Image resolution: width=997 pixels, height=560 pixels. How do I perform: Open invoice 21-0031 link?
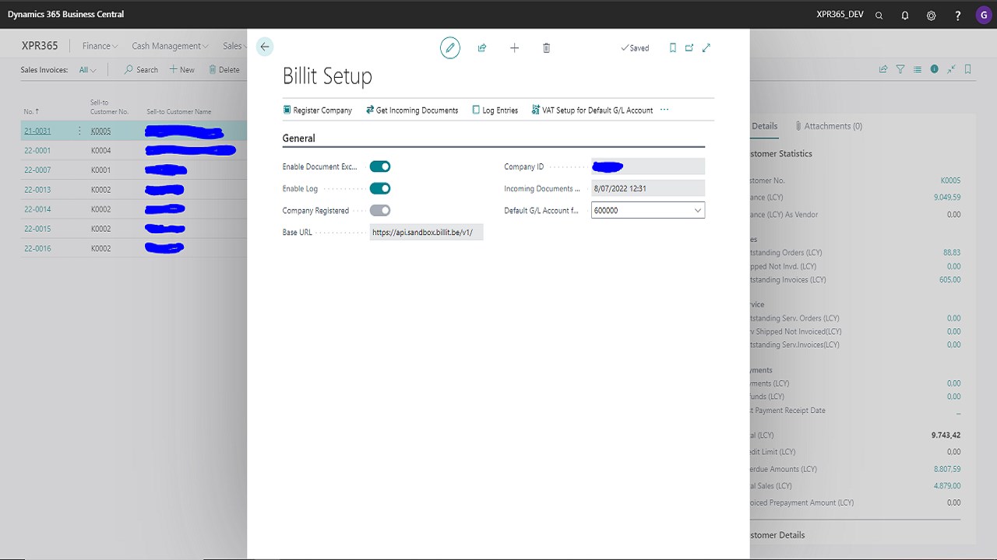[x=37, y=131]
